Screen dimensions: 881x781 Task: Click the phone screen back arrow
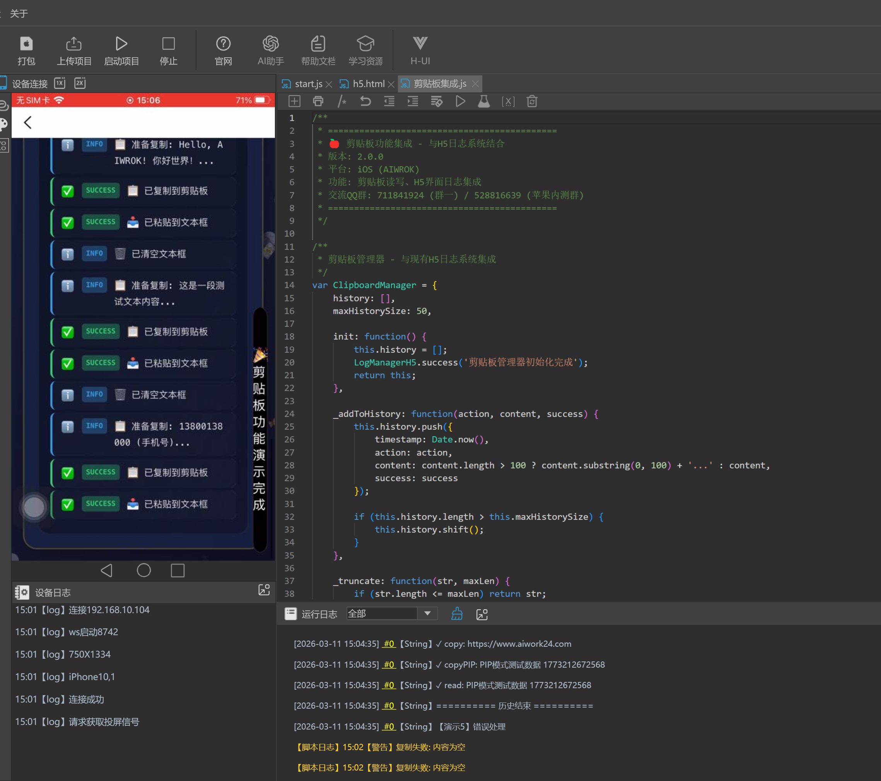pyautogui.click(x=28, y=122)
